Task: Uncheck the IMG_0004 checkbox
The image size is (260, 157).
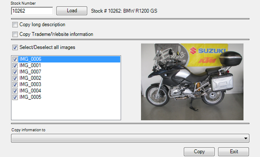Action: [15, 91]
